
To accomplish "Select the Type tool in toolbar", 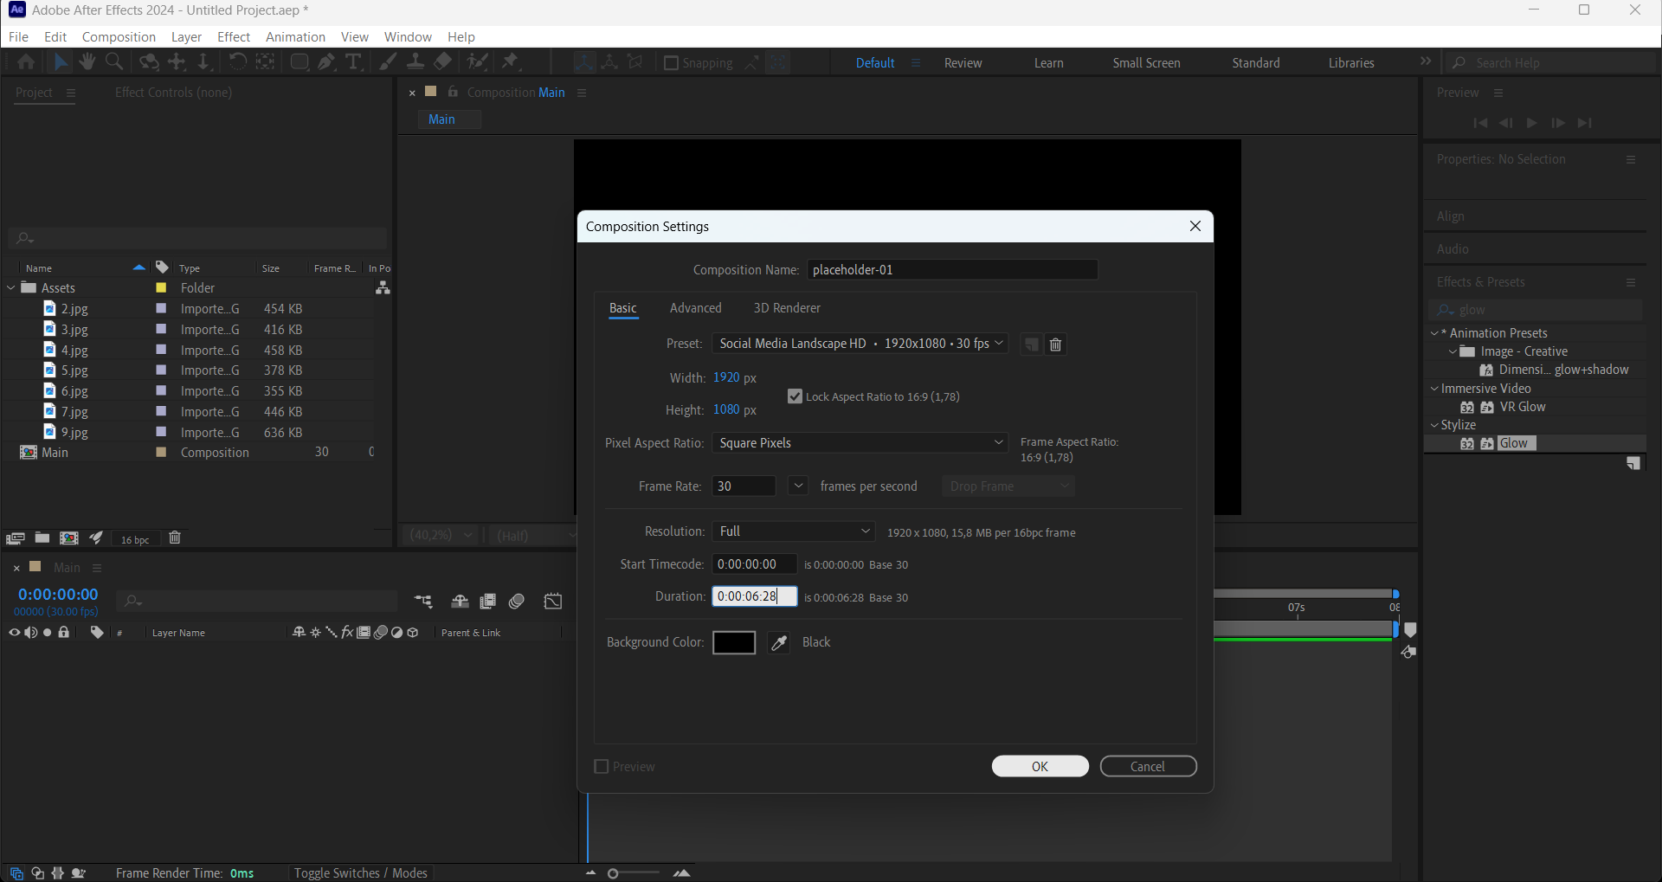I will click(353, 62).
